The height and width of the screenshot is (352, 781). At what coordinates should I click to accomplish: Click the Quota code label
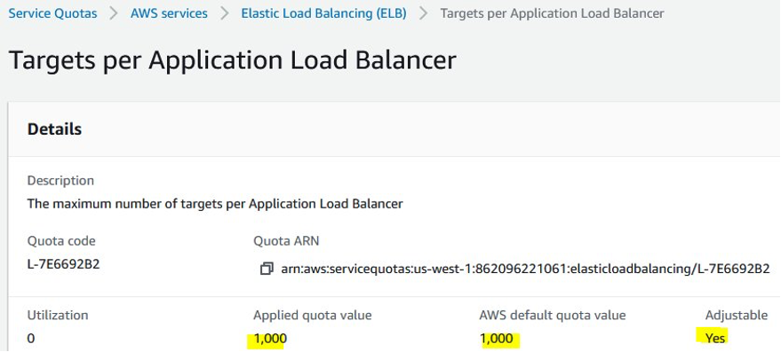[61, 241]
